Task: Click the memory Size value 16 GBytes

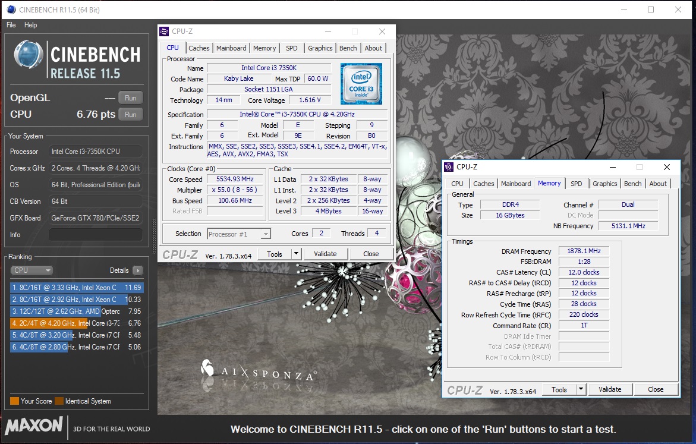Action: pyautogui.click(x=510, y=215)
